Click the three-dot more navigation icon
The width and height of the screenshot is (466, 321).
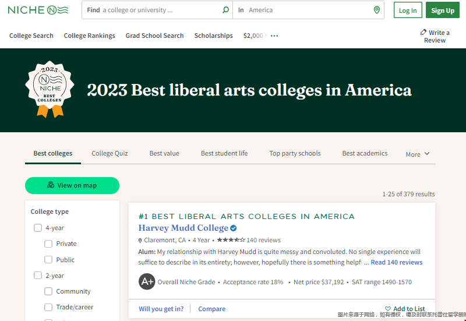point(274,36)
